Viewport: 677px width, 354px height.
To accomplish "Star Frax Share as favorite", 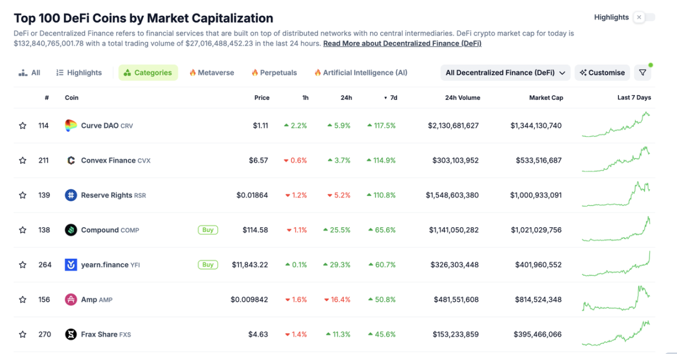I will [x=22, y=335].
